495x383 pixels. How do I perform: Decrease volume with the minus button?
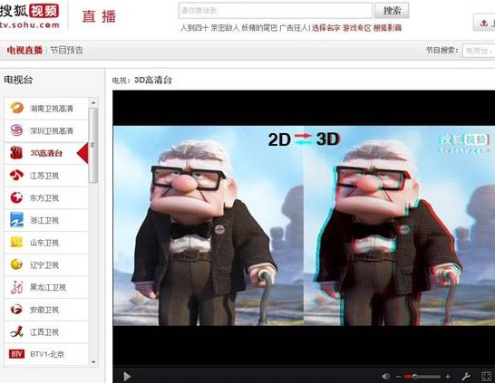(x=398, y=377)
